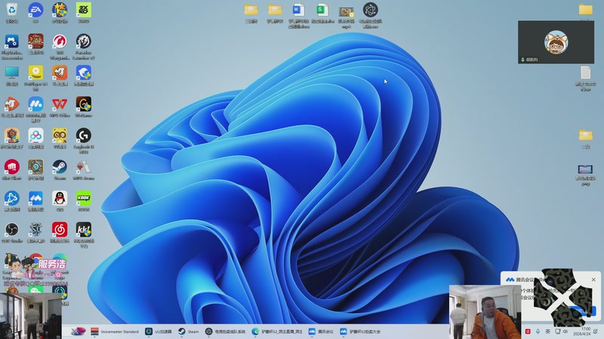Launch the EA app shortcut
Screen dimensions: 604x339
coord(35,11)
